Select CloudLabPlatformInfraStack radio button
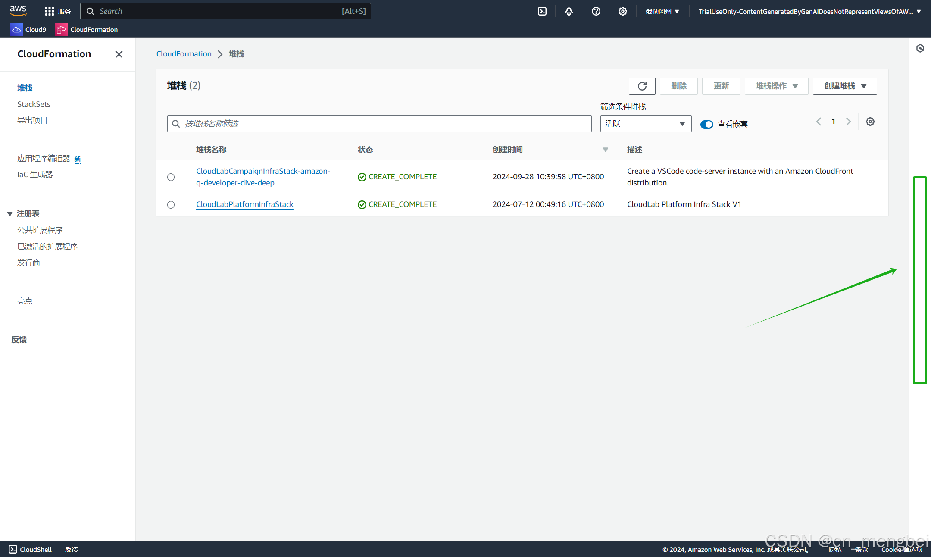 [171, 205]
